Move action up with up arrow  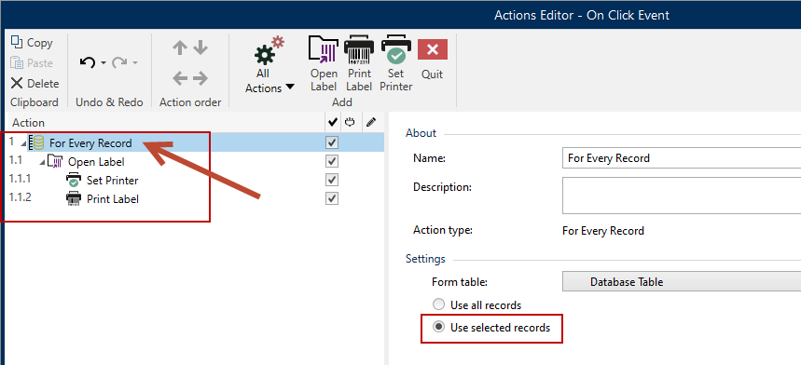point(180,47)
